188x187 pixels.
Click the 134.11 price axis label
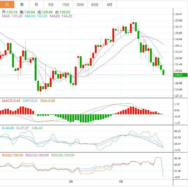[x=178, y=46]
